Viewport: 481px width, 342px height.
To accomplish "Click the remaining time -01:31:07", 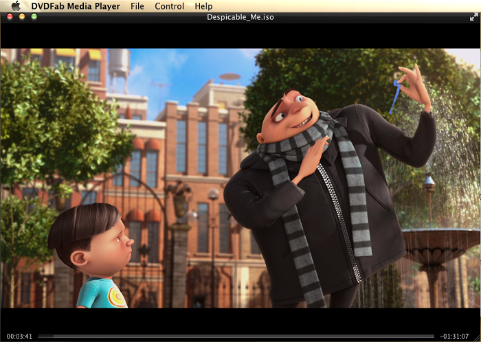I will coord(454,337).
